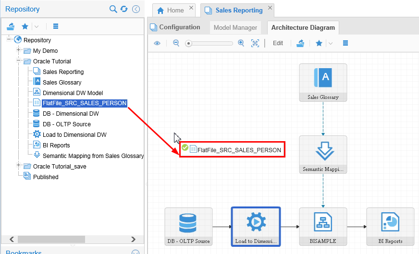
Task: Click the Repository tree horizontal scrollbar thumb
Action: click(51, 239)
